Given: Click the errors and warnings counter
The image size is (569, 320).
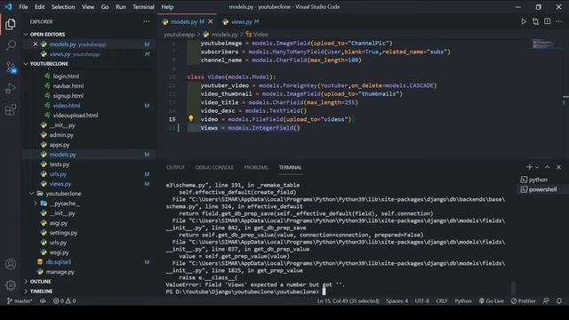Looking at the screenshot, I should [x=65, y=300].
